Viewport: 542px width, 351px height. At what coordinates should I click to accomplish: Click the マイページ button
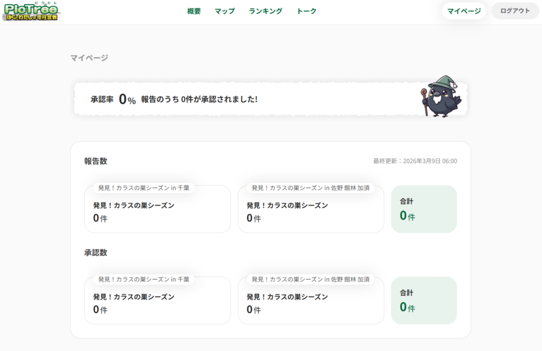coord(464,11)
